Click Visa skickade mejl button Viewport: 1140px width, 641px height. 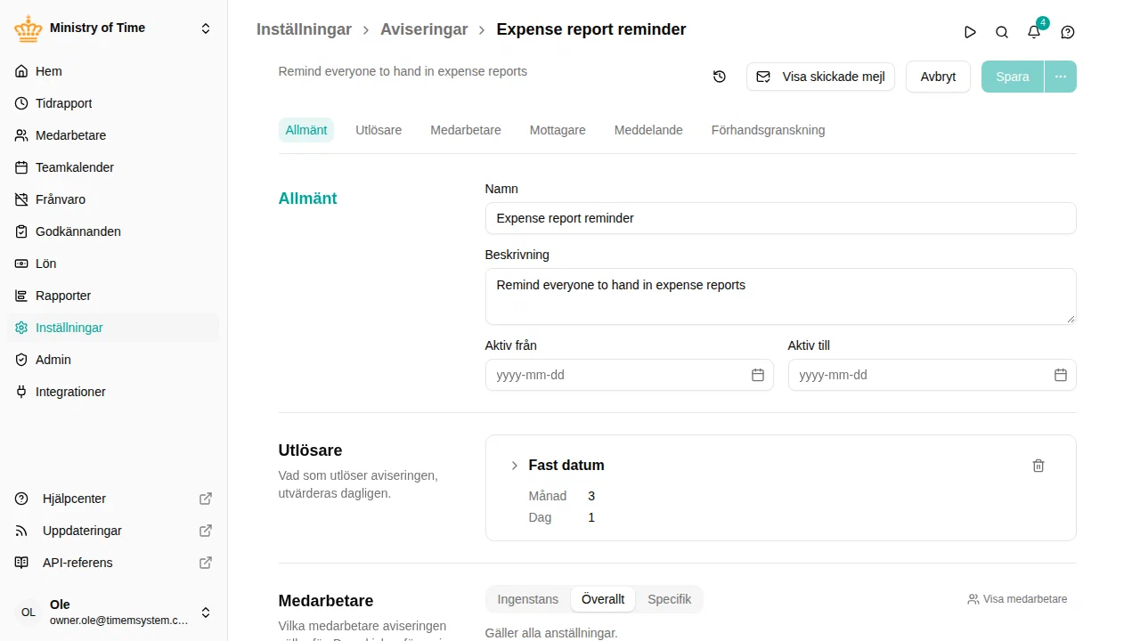point(820,77)
